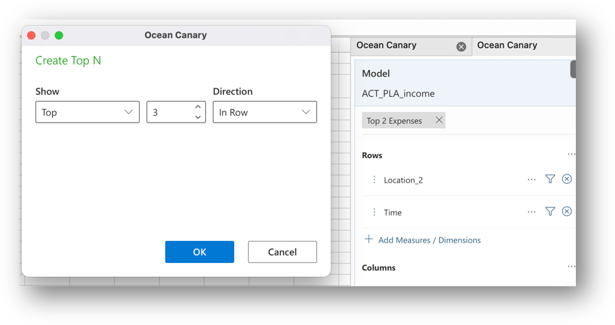This screenshot has height=325, width=615.
Task: Open the filter for Time row
Action: point(550,211)
